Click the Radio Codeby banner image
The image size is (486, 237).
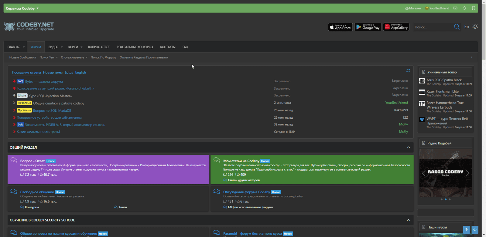pyautogui.click(x=446, y=173)
